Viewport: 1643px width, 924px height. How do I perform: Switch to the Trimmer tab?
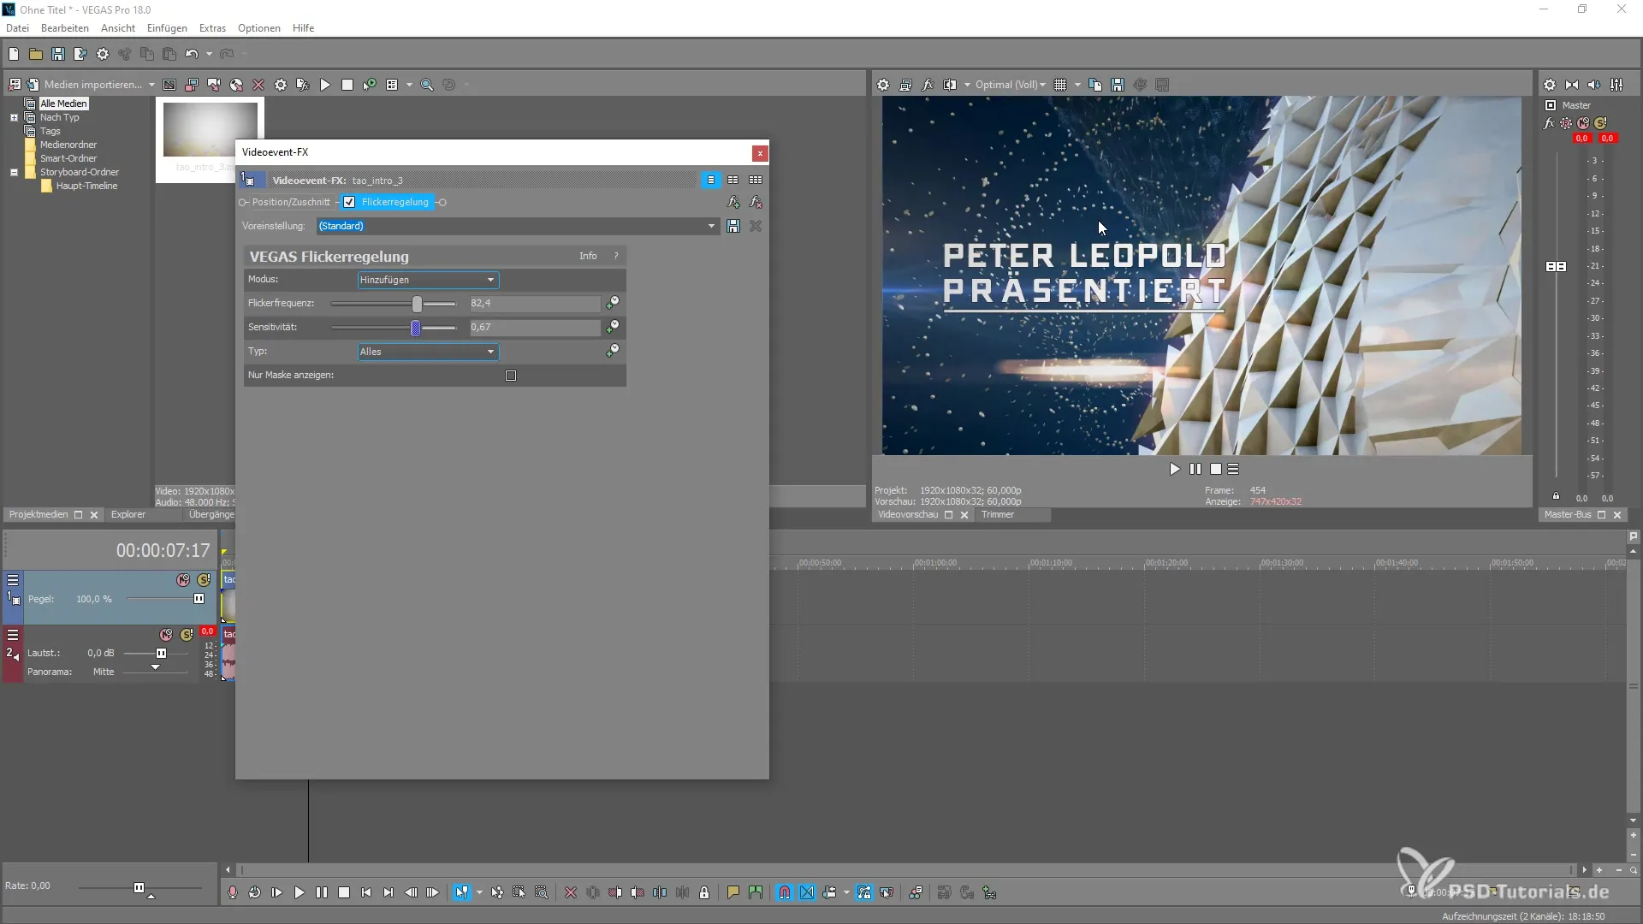click(998, 514)
